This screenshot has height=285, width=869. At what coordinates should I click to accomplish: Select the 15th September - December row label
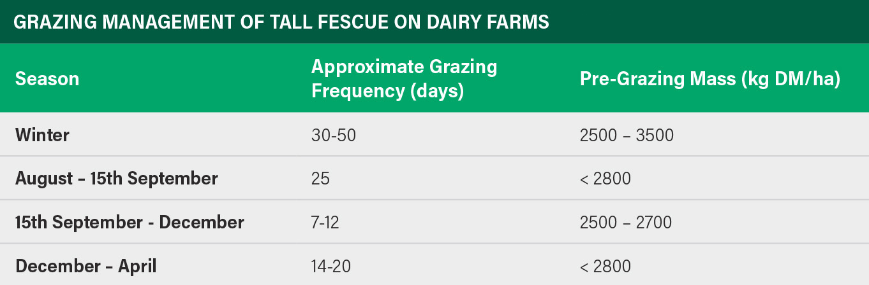(x=130, y=223)
